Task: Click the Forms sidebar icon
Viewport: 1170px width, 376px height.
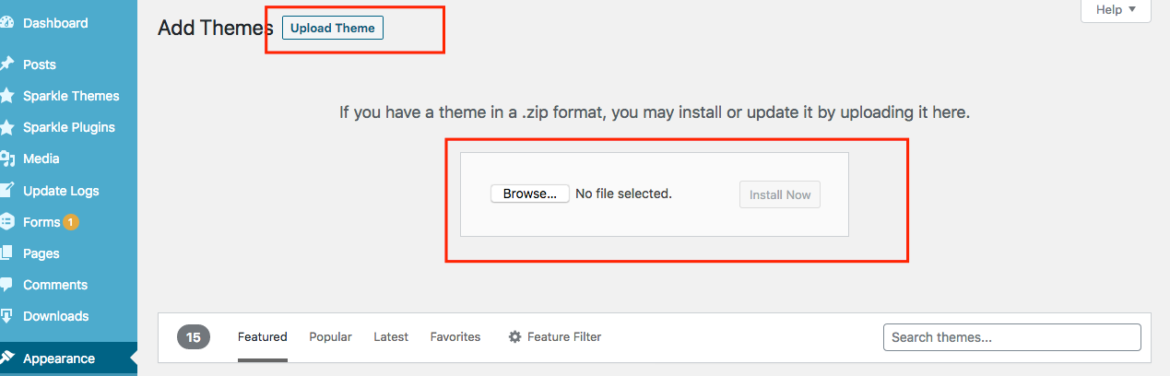Action: point(6,222)
